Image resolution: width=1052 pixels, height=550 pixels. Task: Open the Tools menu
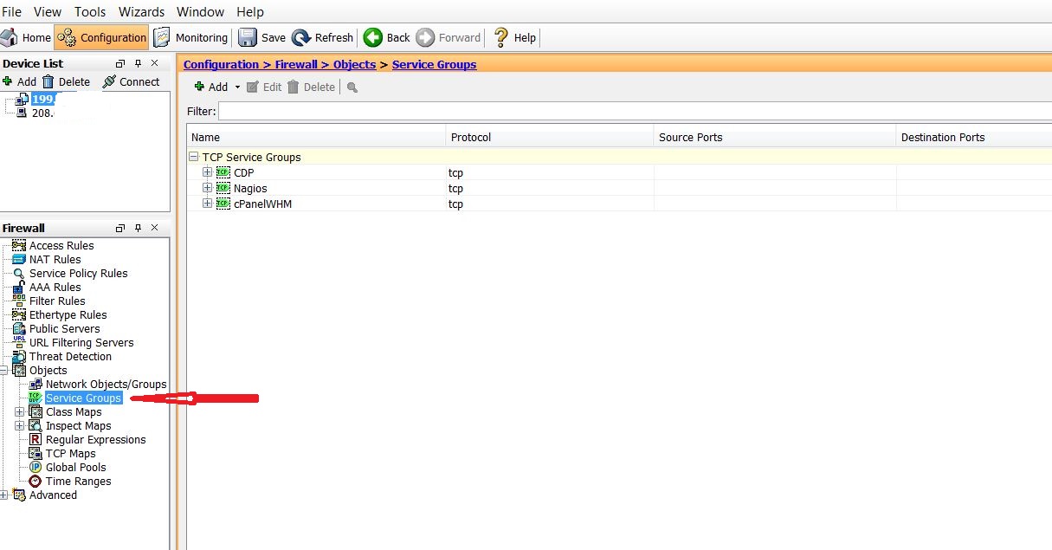90,12
